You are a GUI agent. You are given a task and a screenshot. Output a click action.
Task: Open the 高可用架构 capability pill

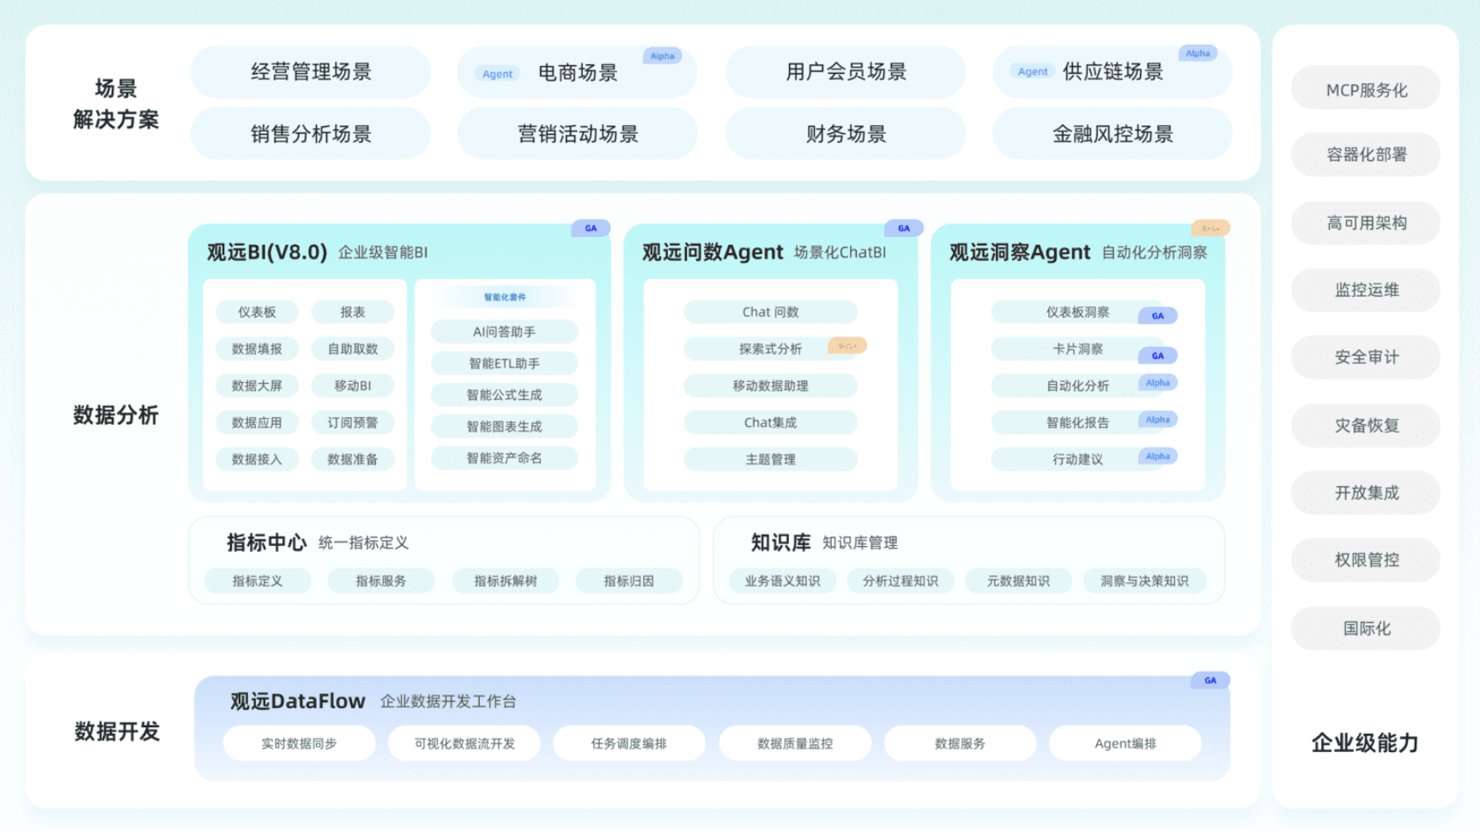1366,223
